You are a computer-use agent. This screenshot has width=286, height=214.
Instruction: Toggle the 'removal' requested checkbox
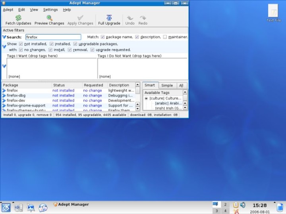coord(70,50)
